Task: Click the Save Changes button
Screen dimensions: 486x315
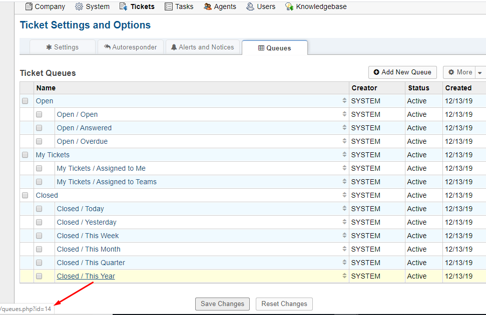Action: 223,304
